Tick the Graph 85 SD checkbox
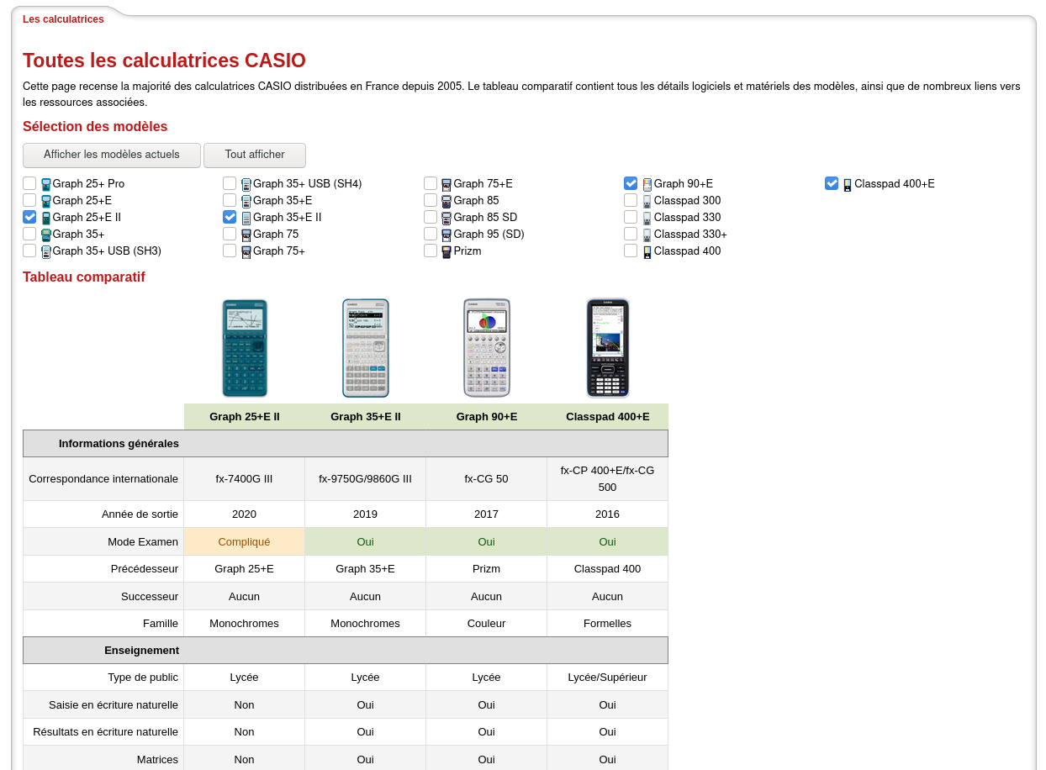The image size is (1046, 770). [431, 217]
